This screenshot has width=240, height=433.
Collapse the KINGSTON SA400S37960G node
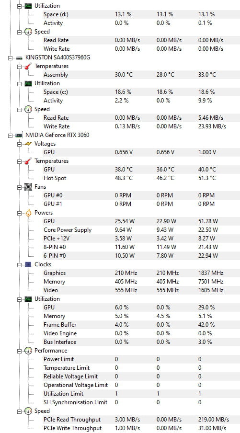pyautogui.click(x=10, y=57)
